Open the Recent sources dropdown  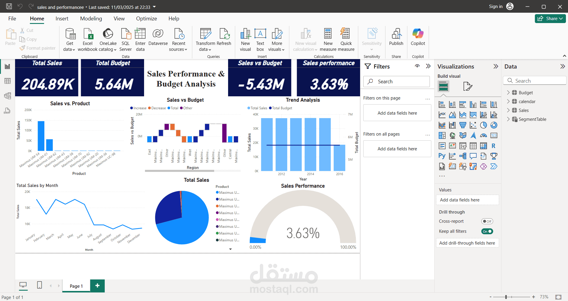point(178,40)
